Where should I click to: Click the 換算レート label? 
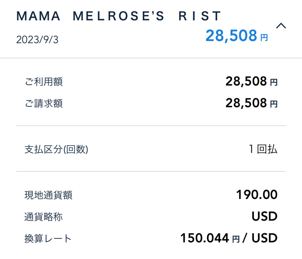pos(48,238)
